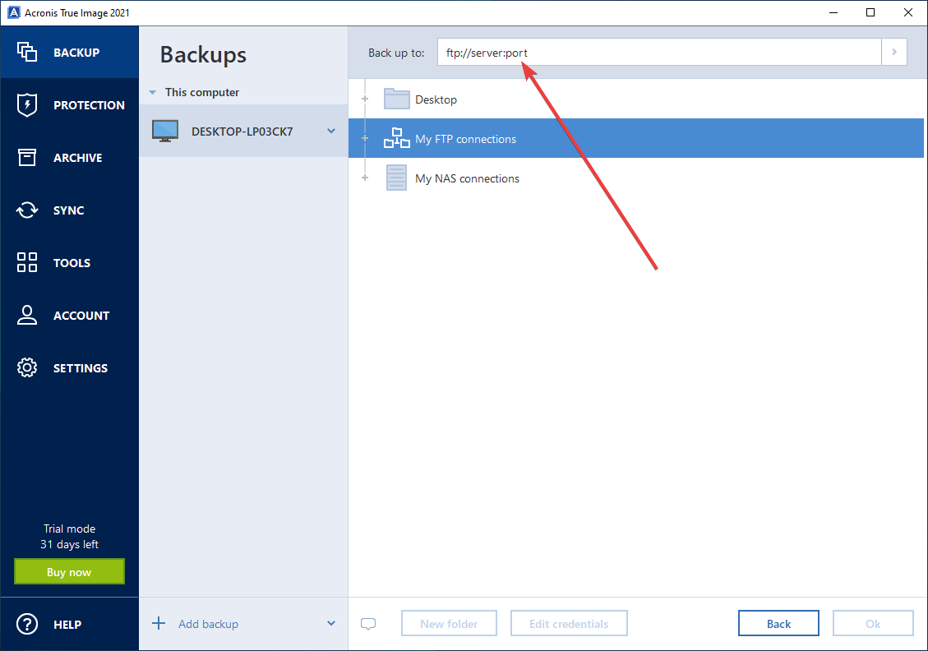Click the comment bubble icon
Image resolution: width=928 pixels, height=651 pixels.
coord(368,624)
